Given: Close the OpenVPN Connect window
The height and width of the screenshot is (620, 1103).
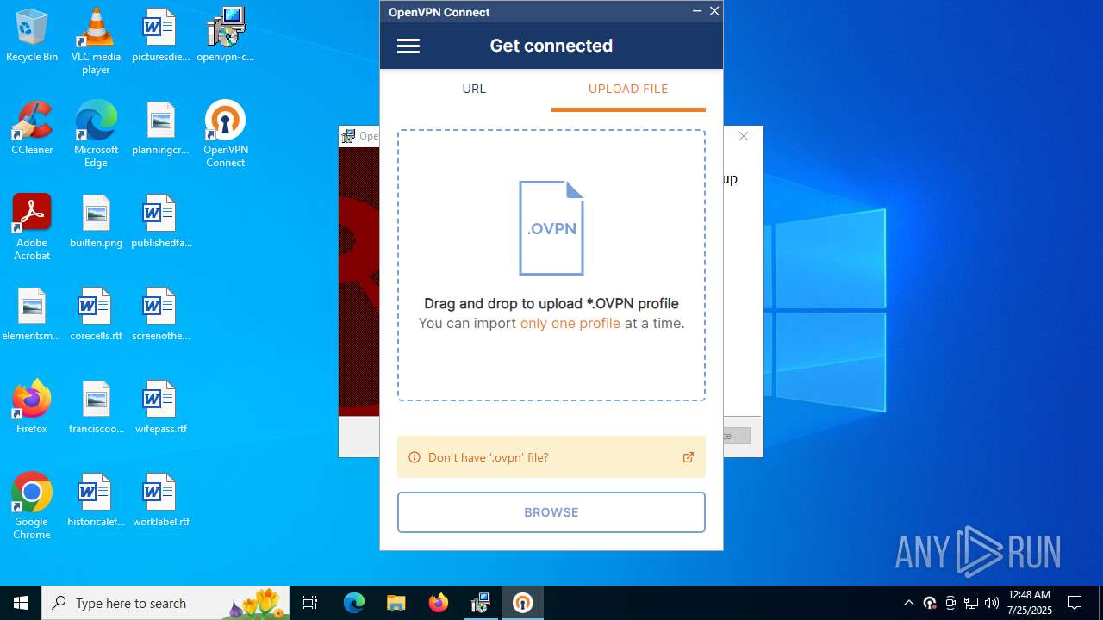Looking at the screenshot, I should (x=714, y=11).
